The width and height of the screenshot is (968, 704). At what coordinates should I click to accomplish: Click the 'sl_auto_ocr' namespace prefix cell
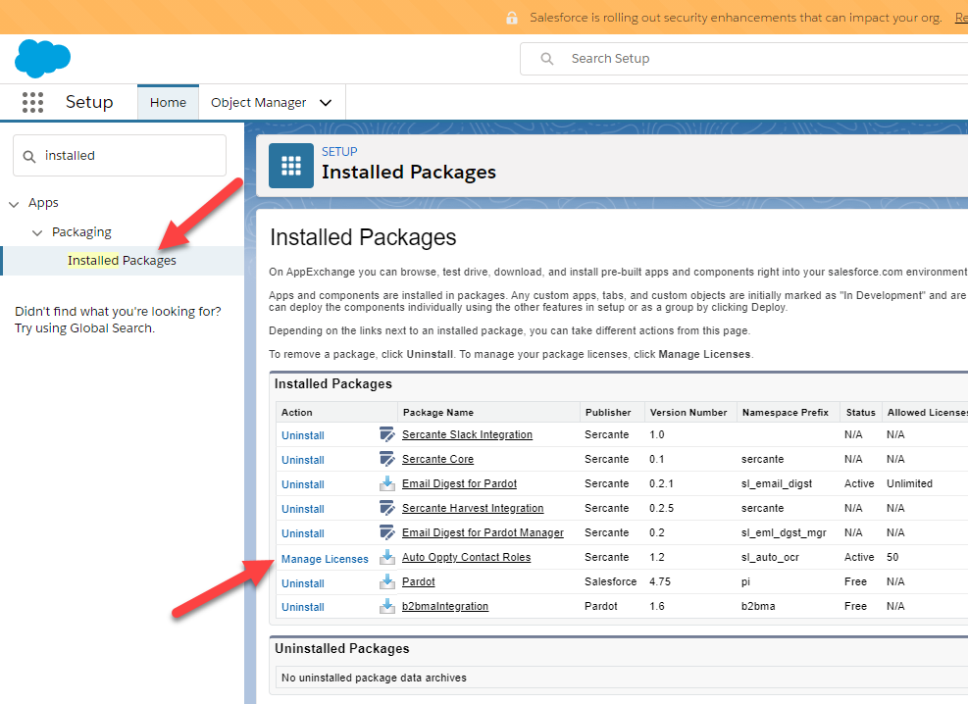(x=770, y=557)
